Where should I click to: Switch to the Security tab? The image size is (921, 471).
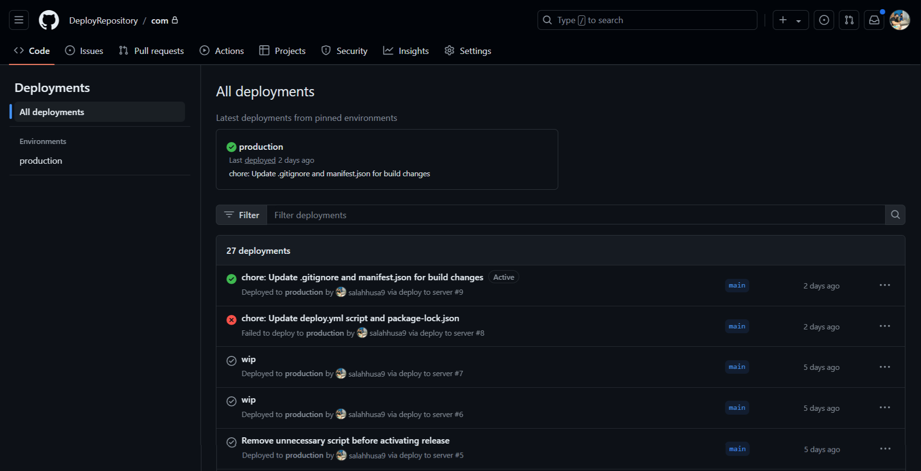(344, 51)
